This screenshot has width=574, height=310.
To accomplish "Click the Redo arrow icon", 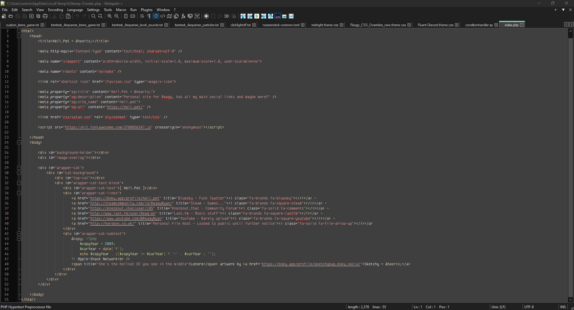I will pyautogui.click(x=84, y=16).
